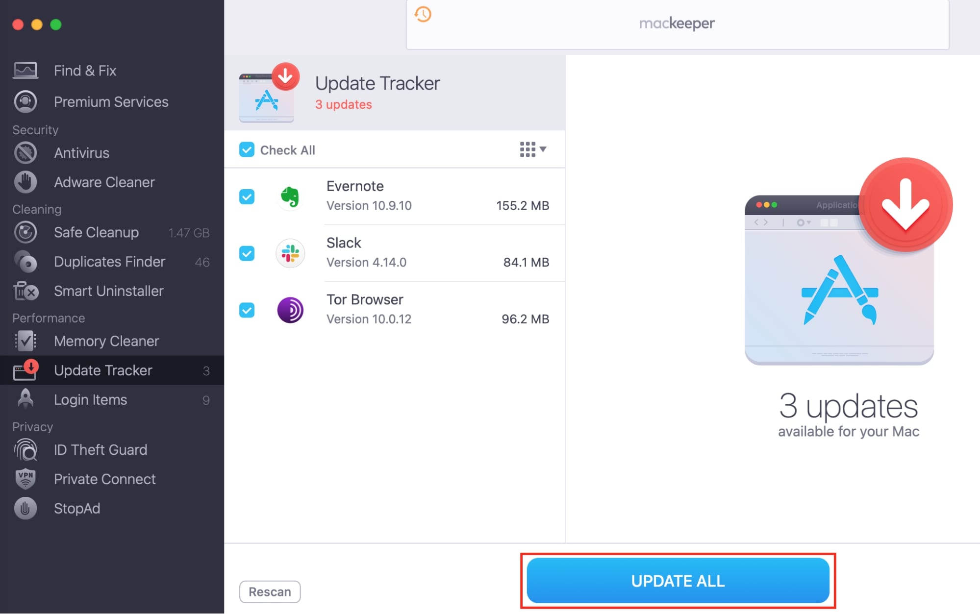
Task: Click the Rescan button
Action: 269,590
